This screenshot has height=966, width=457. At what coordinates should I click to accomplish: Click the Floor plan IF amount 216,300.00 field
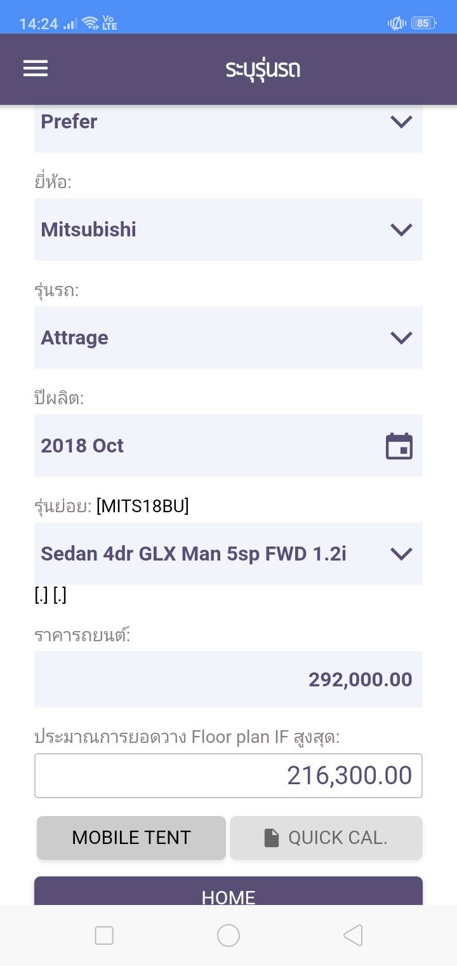tap(228, 775)
